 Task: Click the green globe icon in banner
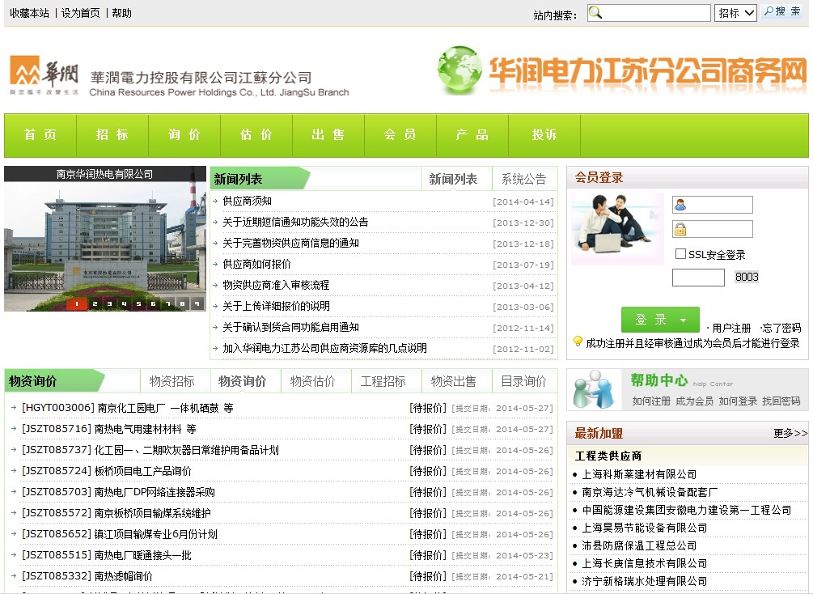point(459,70)
